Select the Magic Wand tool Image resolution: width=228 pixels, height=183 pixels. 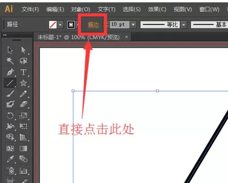point(10,61)
